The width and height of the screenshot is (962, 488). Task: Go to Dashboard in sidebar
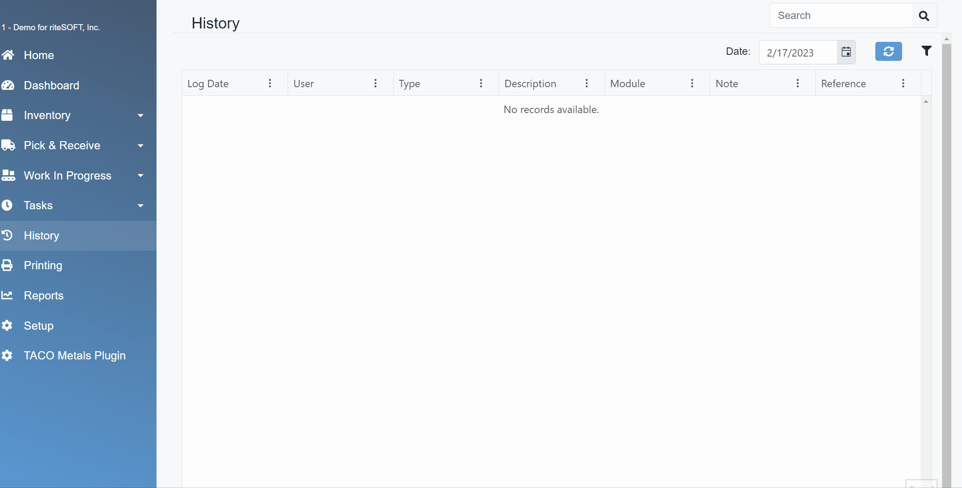(51, 85)
